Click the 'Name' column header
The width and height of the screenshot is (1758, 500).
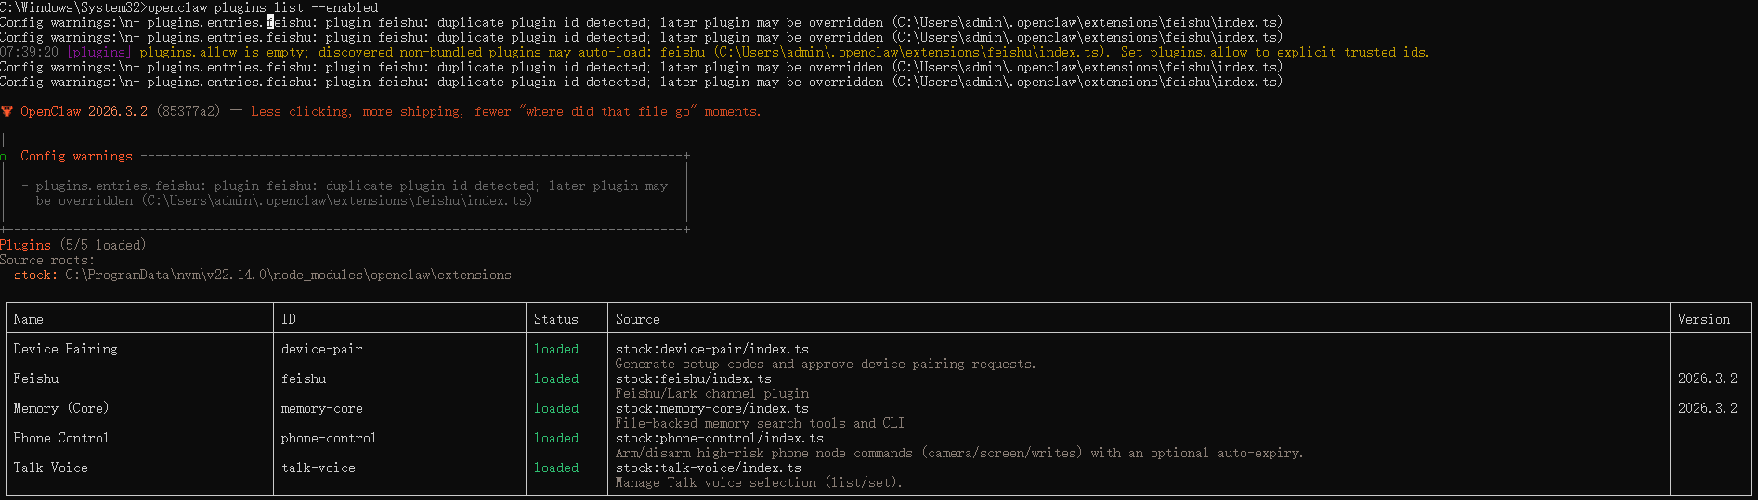[x=29, y=319]
